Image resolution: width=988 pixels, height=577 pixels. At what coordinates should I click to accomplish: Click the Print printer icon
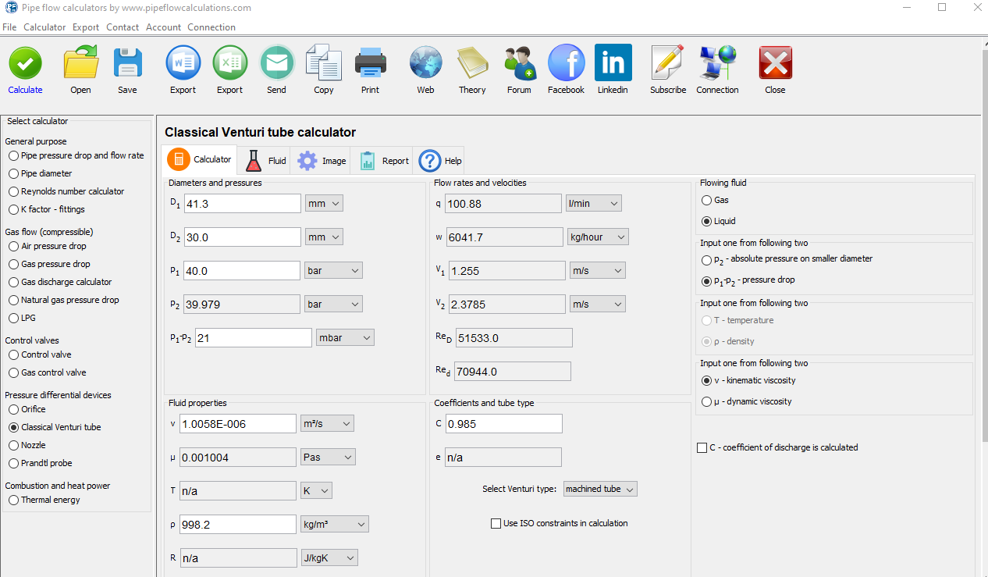(x=370, y=64)
